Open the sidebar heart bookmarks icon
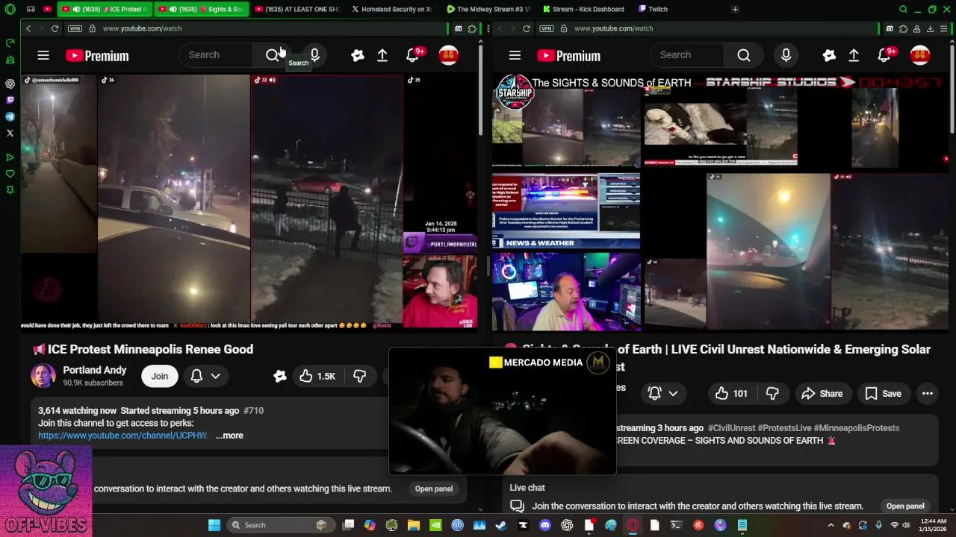956x537 pixels. coord(10,174)
